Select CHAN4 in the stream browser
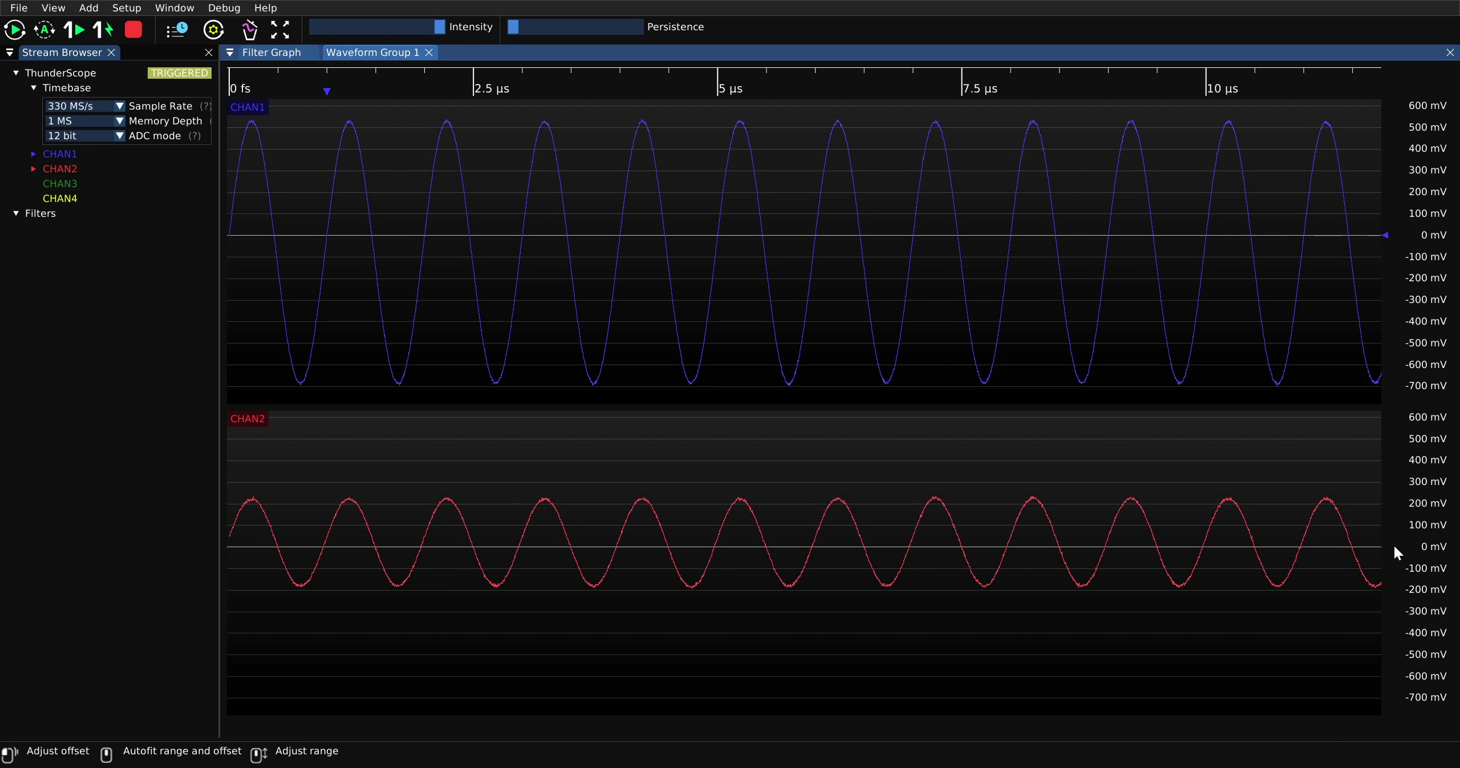The height and width of the screenshot is (768, 1460). coord(60,199)
